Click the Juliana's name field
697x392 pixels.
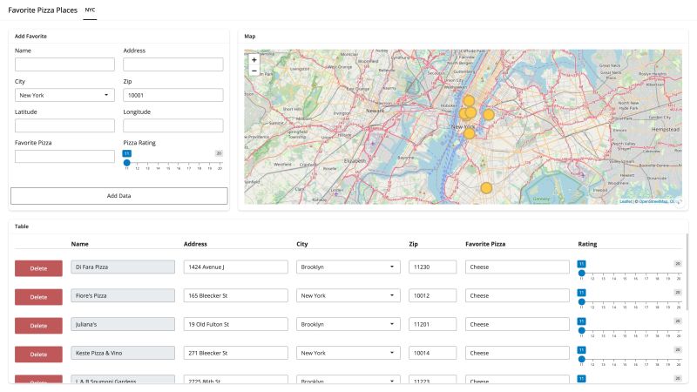pyautogui.click(x=123, y=324)
